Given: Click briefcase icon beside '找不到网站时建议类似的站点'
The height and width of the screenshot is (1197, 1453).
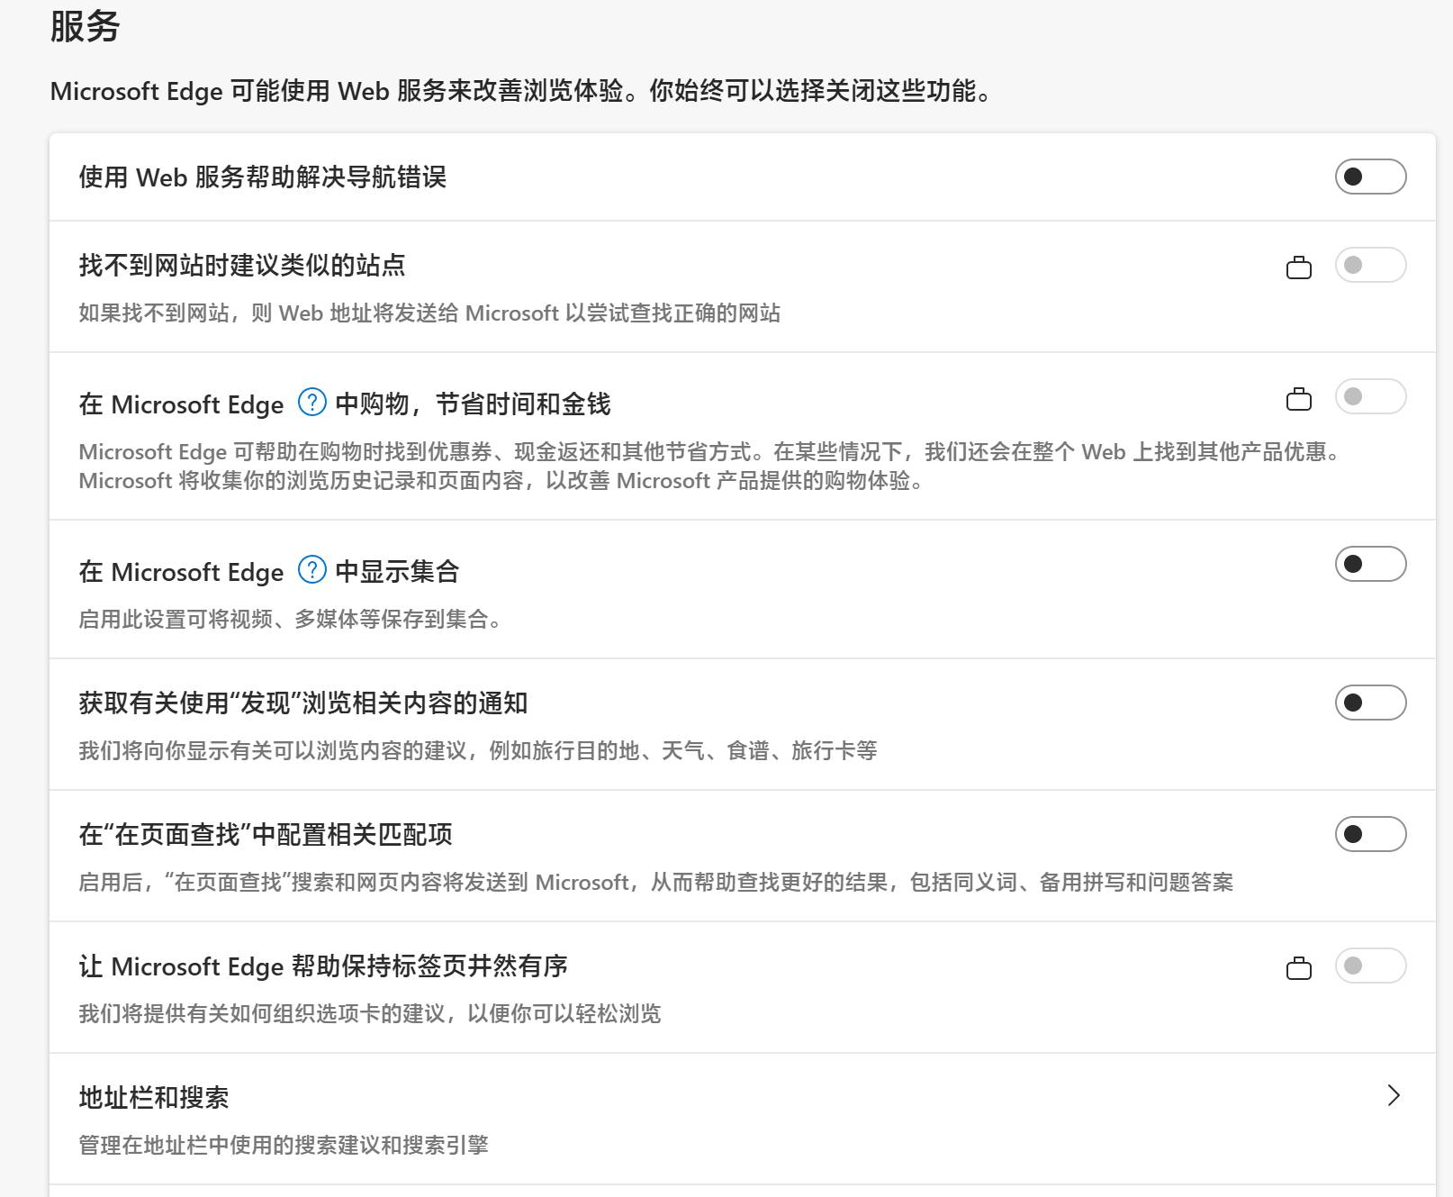Looking at the screenshot, I should [x=1299, y=268].
